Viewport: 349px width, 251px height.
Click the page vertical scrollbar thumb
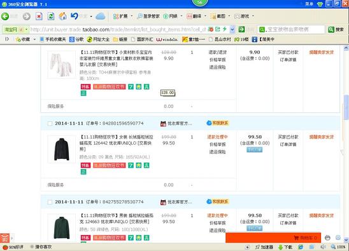click(346, 107)
